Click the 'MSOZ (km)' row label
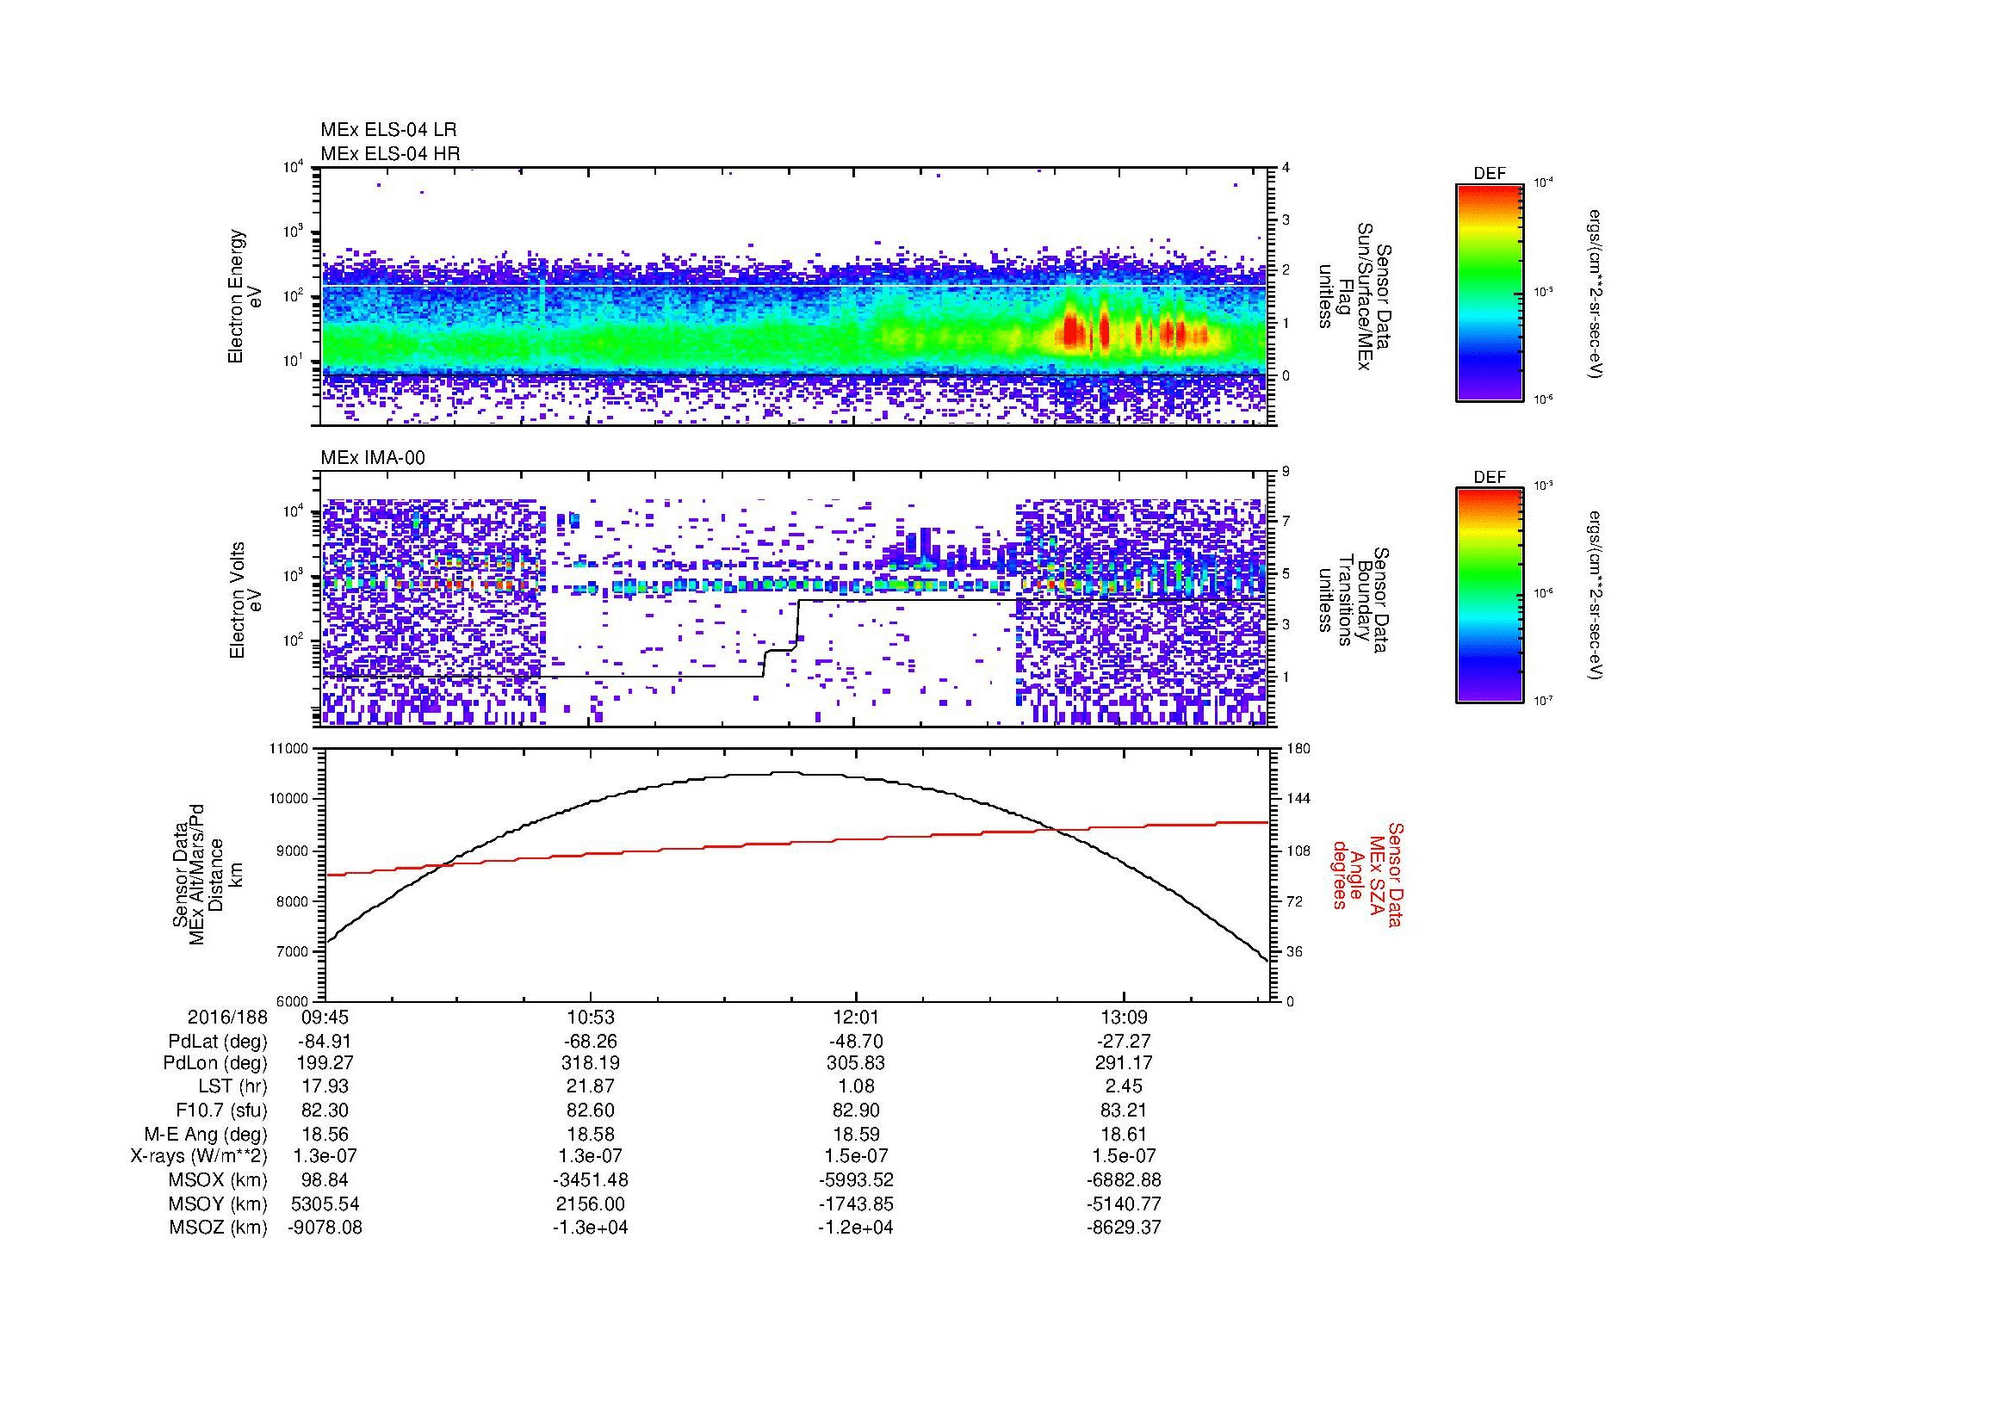The width and height of the screenshot is (2014, 1423). (219, 1228)
